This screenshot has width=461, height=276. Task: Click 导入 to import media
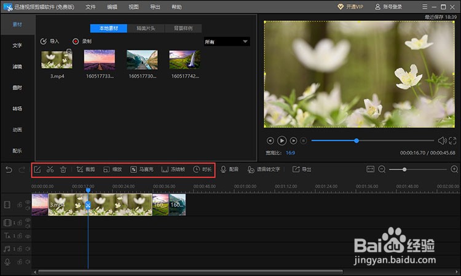click(x=50, y=41)
